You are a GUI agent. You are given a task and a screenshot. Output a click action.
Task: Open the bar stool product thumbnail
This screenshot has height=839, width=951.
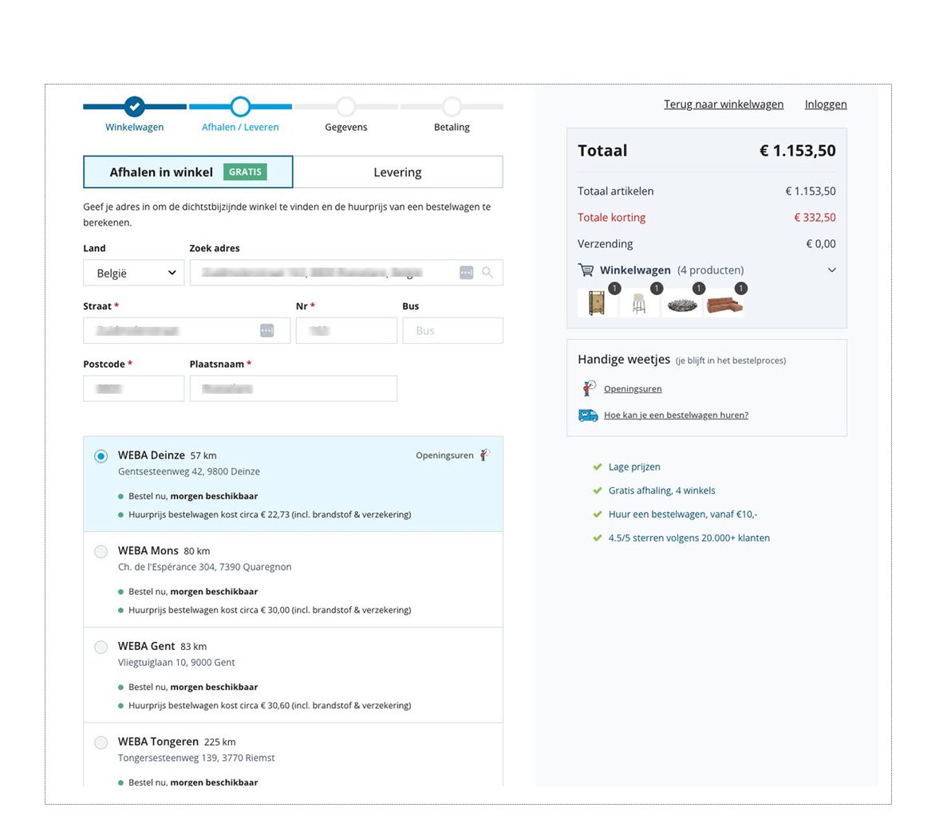tap(638, 302)
